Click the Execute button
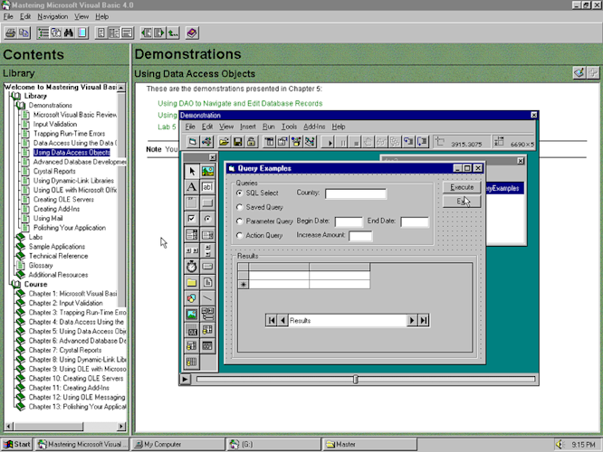 point(462,187)
